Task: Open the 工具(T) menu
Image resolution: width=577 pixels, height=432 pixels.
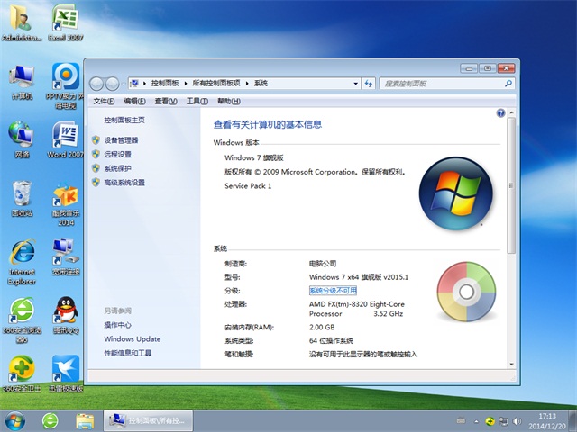Action: [x=197, y=101]
